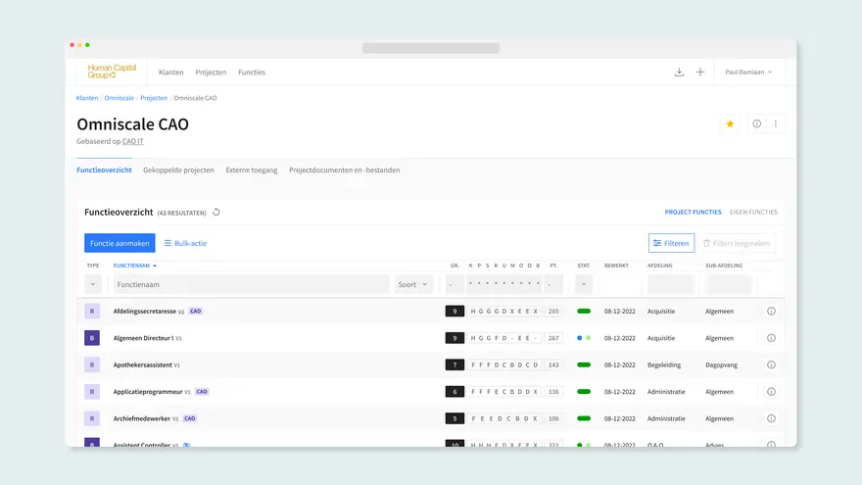The image size is (862, 485).
Task: Open Klanten in main navigation
Action: [171, 73]
